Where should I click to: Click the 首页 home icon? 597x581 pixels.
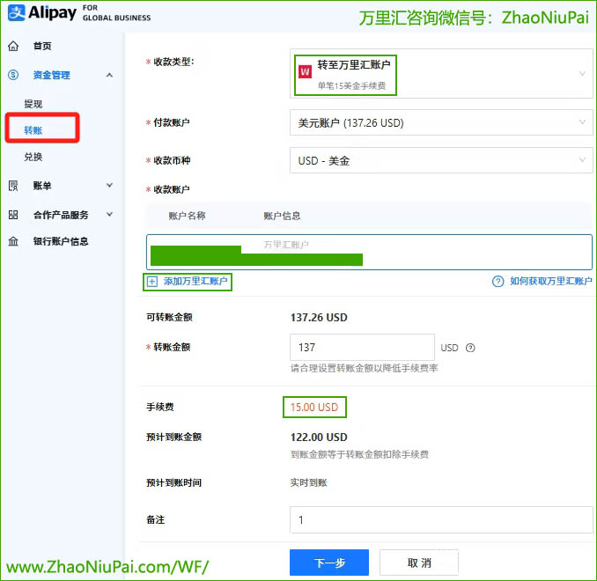coord(13,46)
